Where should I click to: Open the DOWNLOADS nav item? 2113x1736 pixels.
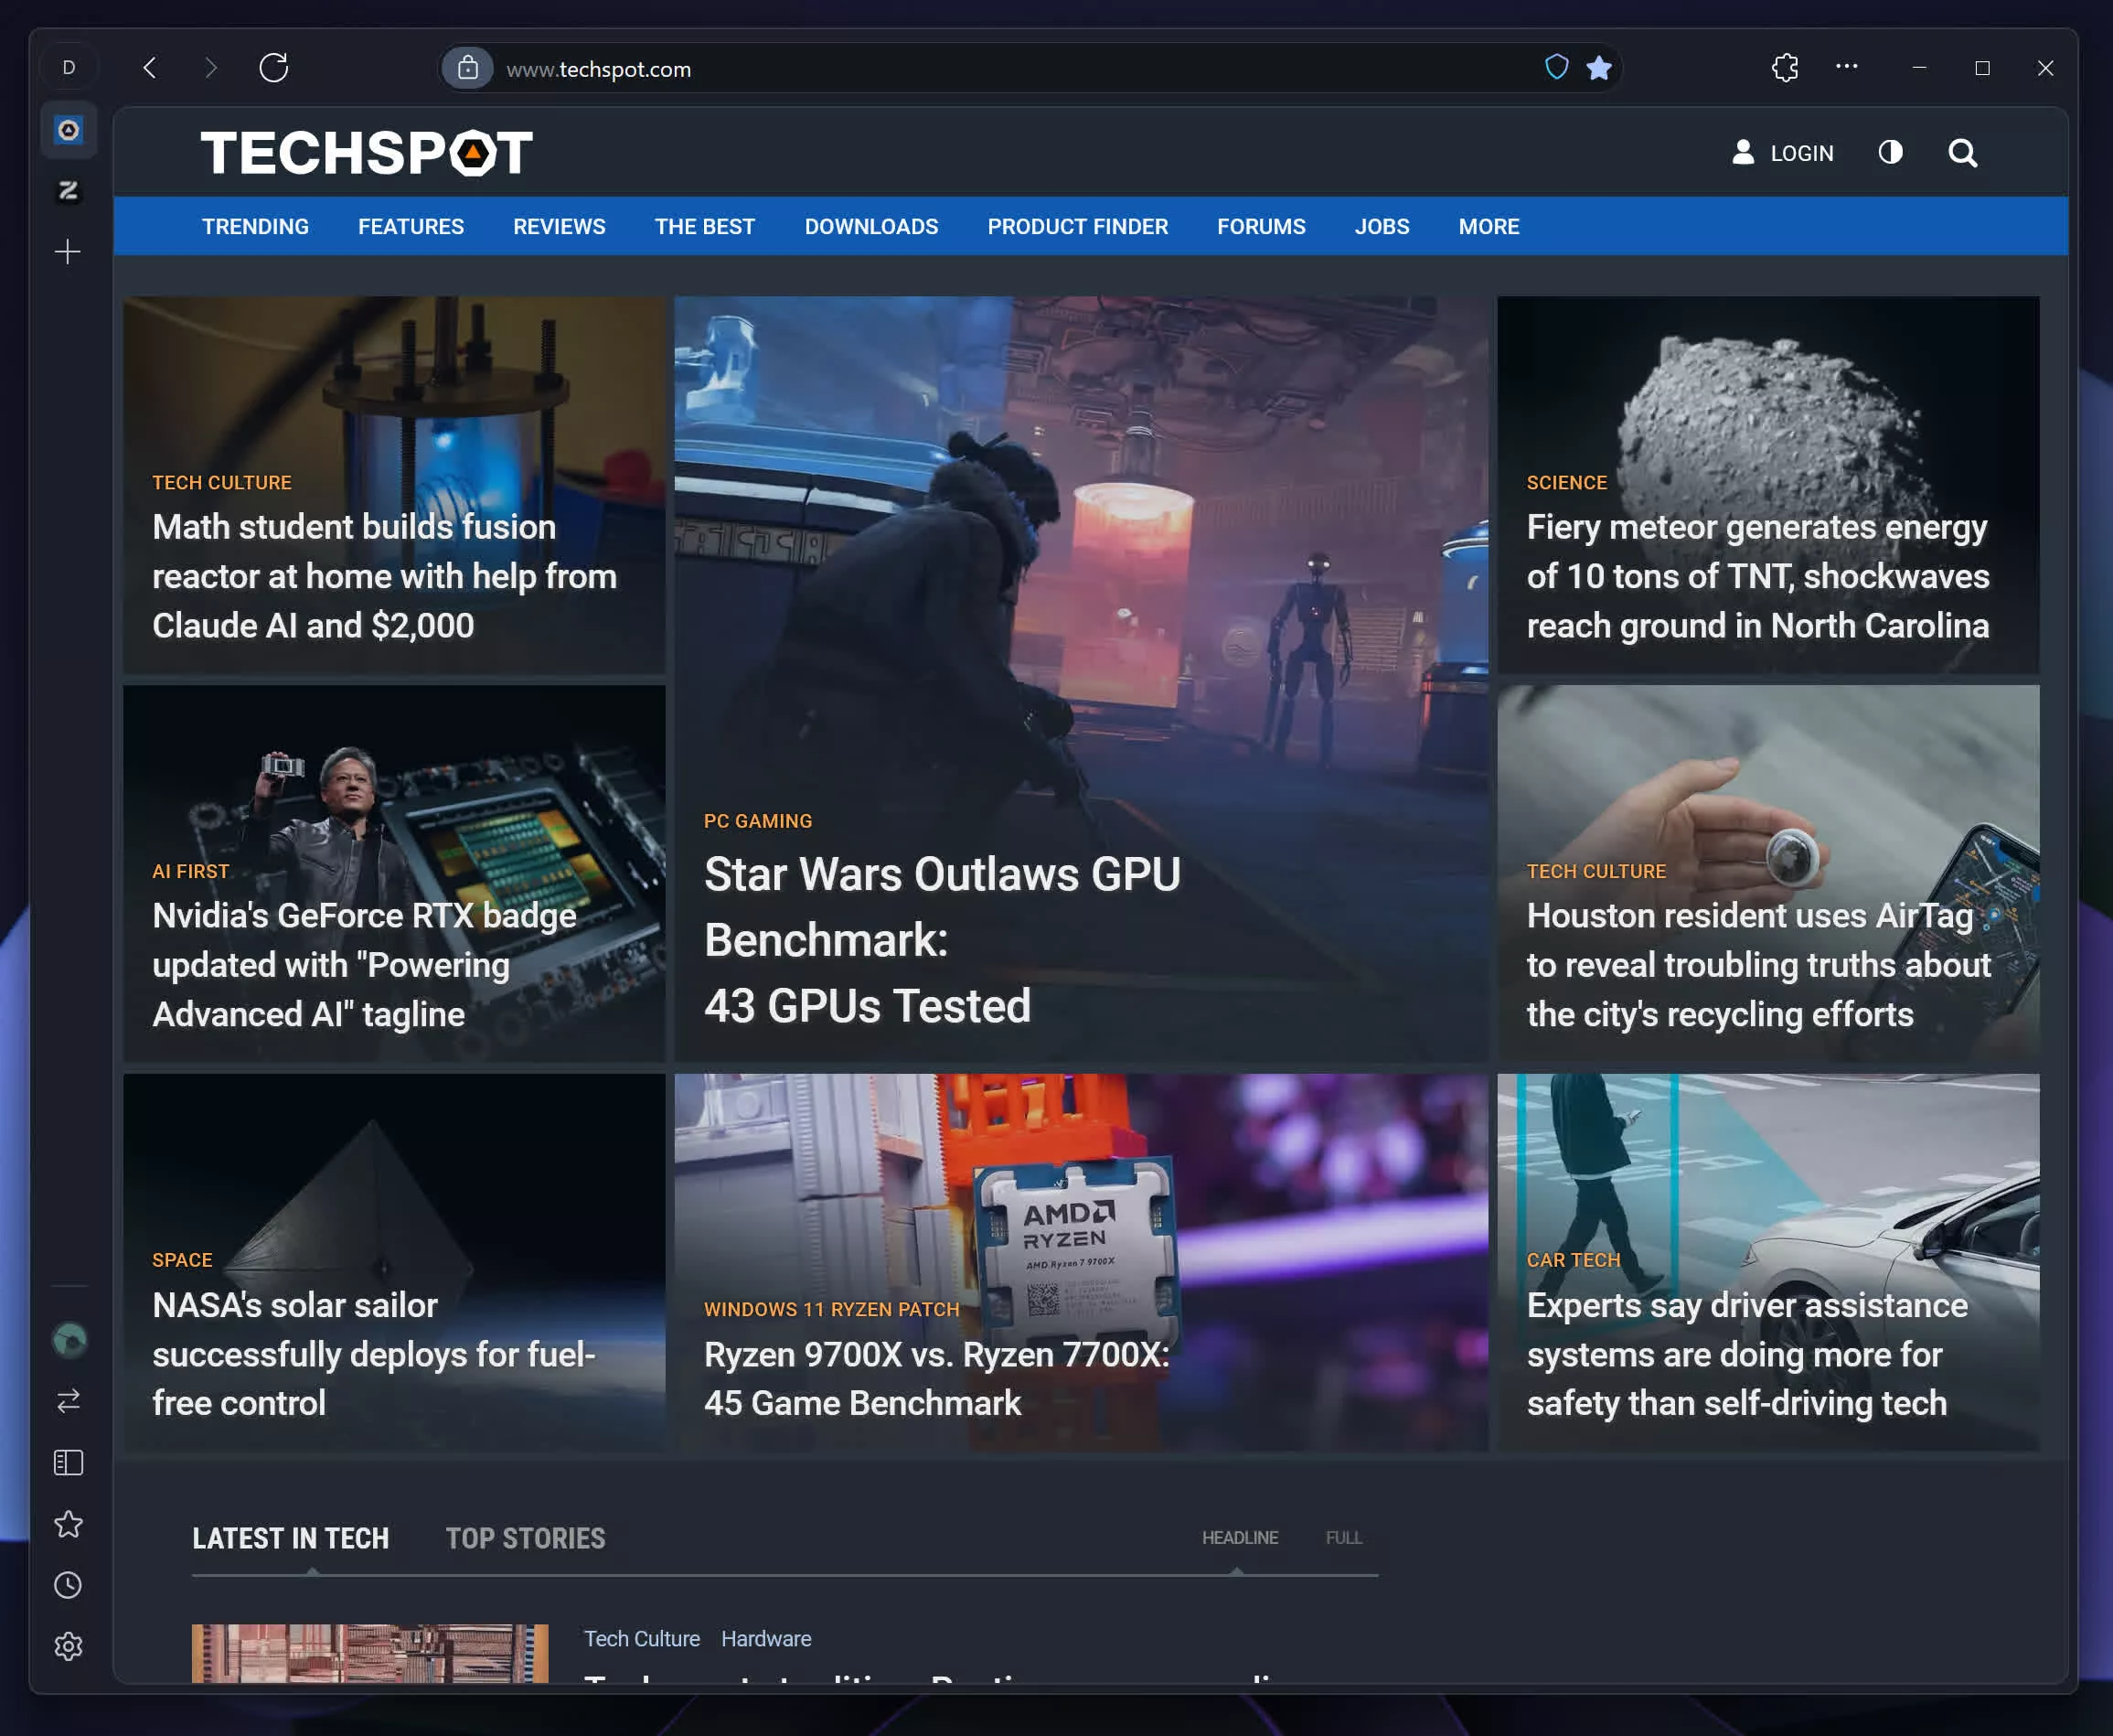[x=870, y=227]
